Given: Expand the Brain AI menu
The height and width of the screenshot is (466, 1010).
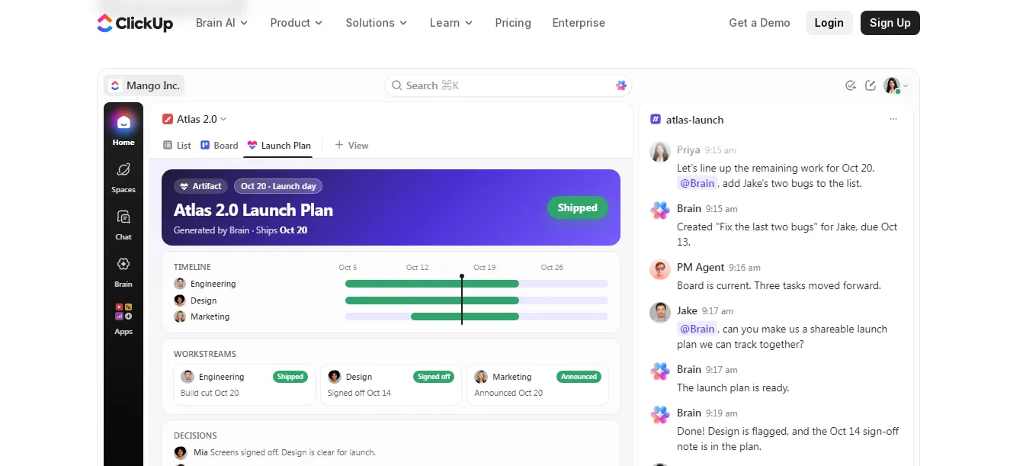Looking at the screenshot, I should (222, 23).
